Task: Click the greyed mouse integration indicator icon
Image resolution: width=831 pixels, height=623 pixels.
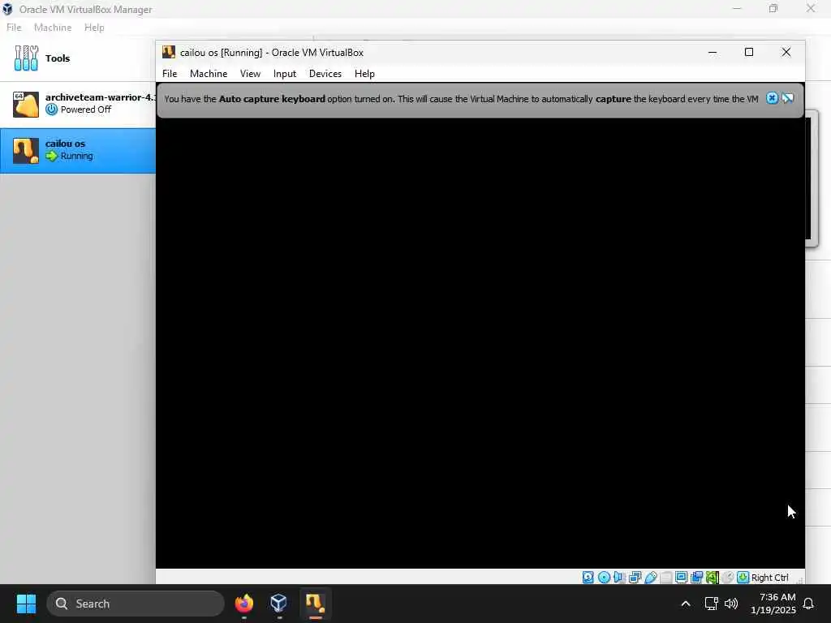Action: (x=728, y=578)
